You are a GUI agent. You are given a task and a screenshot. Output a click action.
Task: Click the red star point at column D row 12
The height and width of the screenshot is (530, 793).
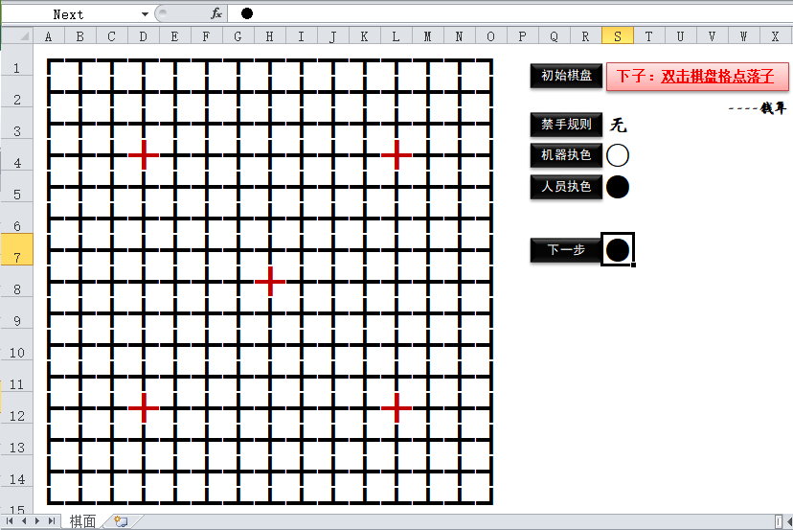click(144, 407)
